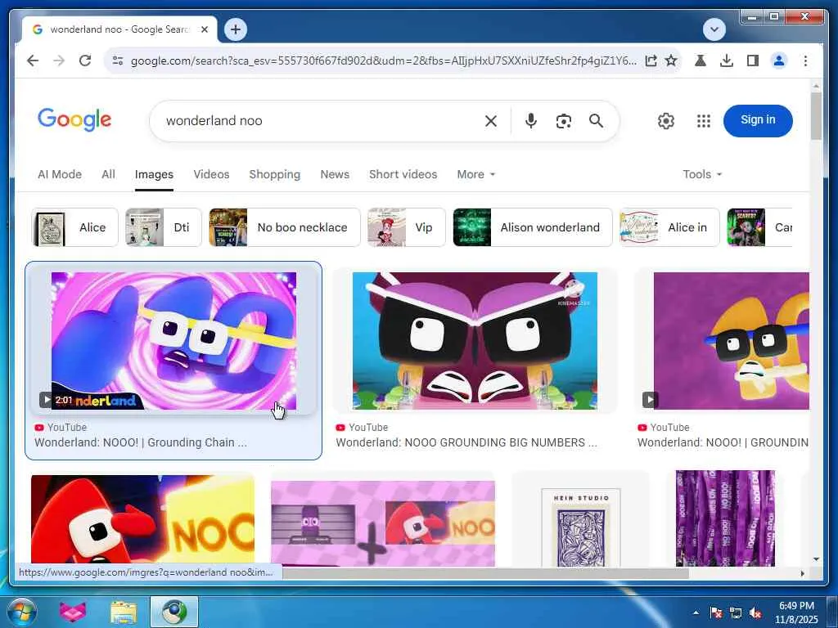Open the muted volume tray icon
The width and height of the screenshot is (838, 628).
755,612
